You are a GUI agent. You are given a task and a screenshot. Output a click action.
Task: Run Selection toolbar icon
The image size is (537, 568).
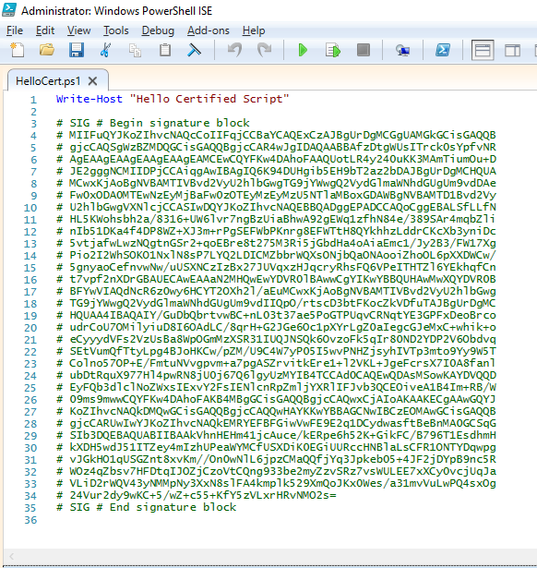tap(333, 50)
